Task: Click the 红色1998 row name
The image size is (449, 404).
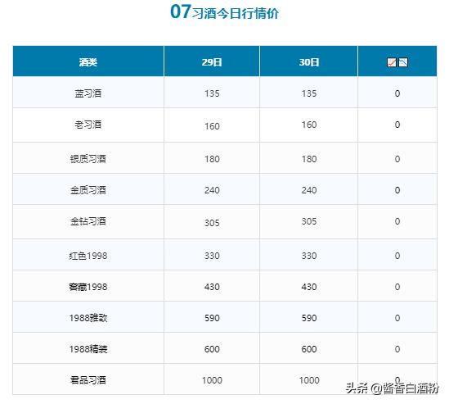Action: pyautogui.click(x=88, y=256)
